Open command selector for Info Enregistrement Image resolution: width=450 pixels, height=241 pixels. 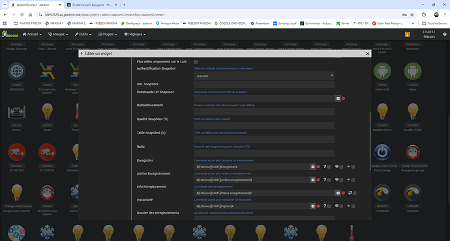[x=338, y=193]
